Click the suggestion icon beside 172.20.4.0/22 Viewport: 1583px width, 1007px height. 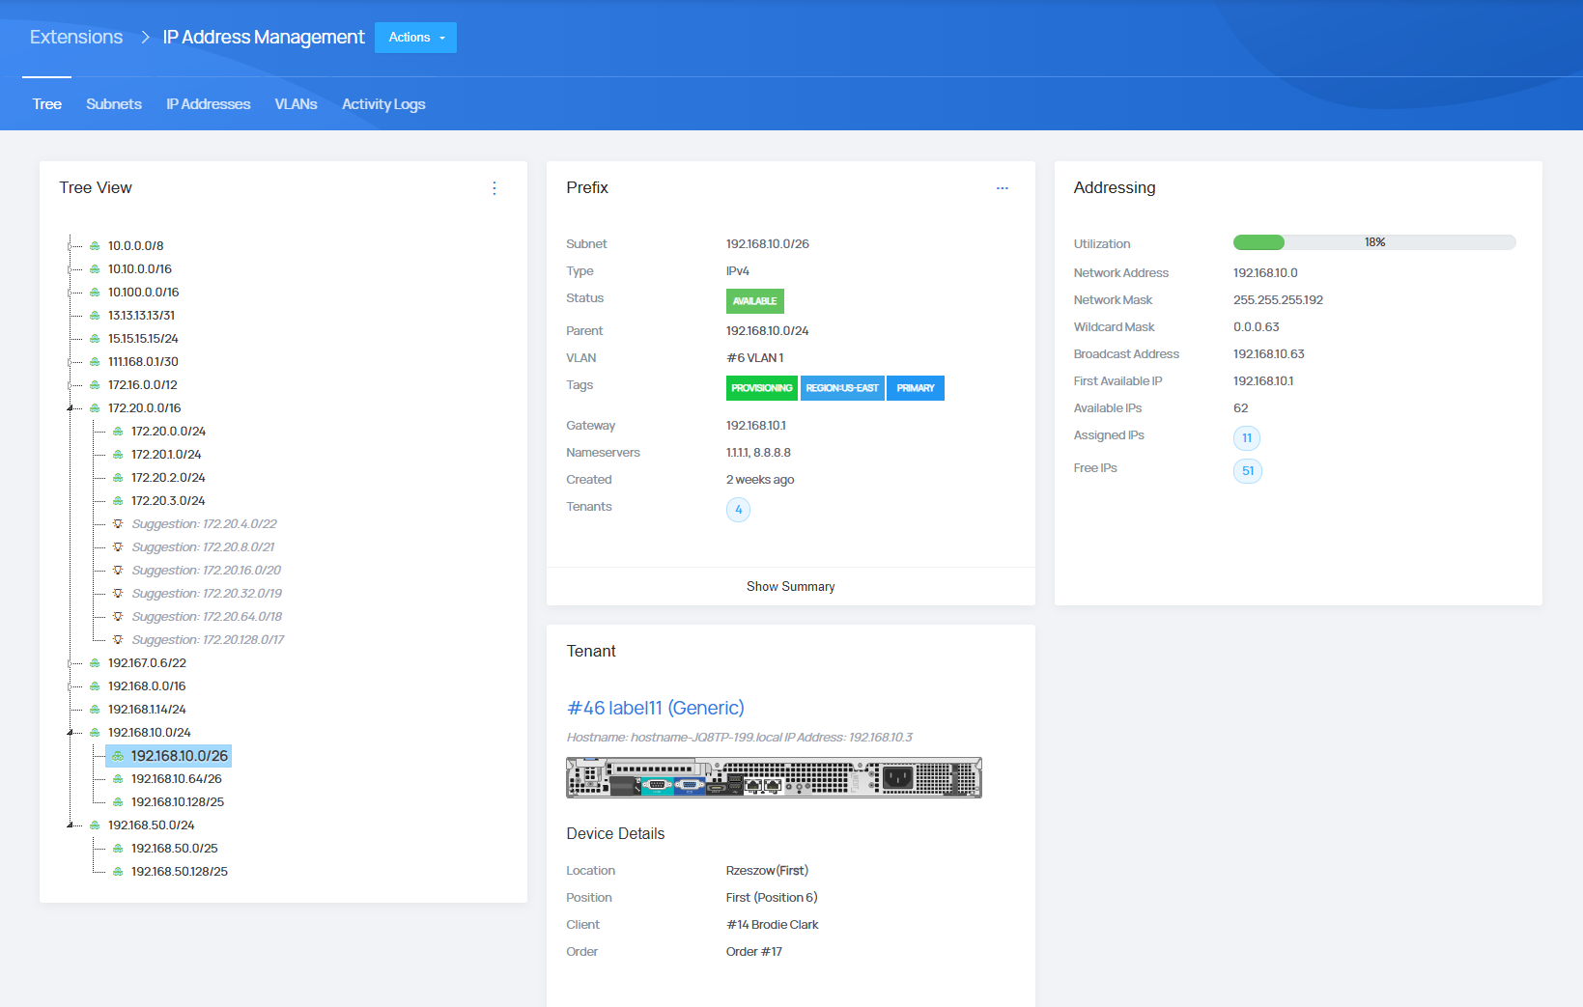pos(118,524)
